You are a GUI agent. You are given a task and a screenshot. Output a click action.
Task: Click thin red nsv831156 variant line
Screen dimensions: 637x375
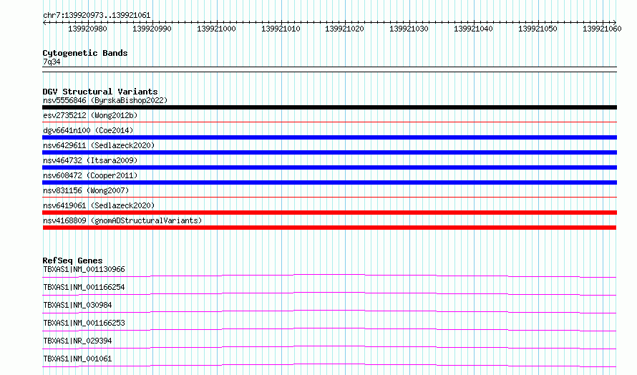pyautogui.click(x=329, y=197)
